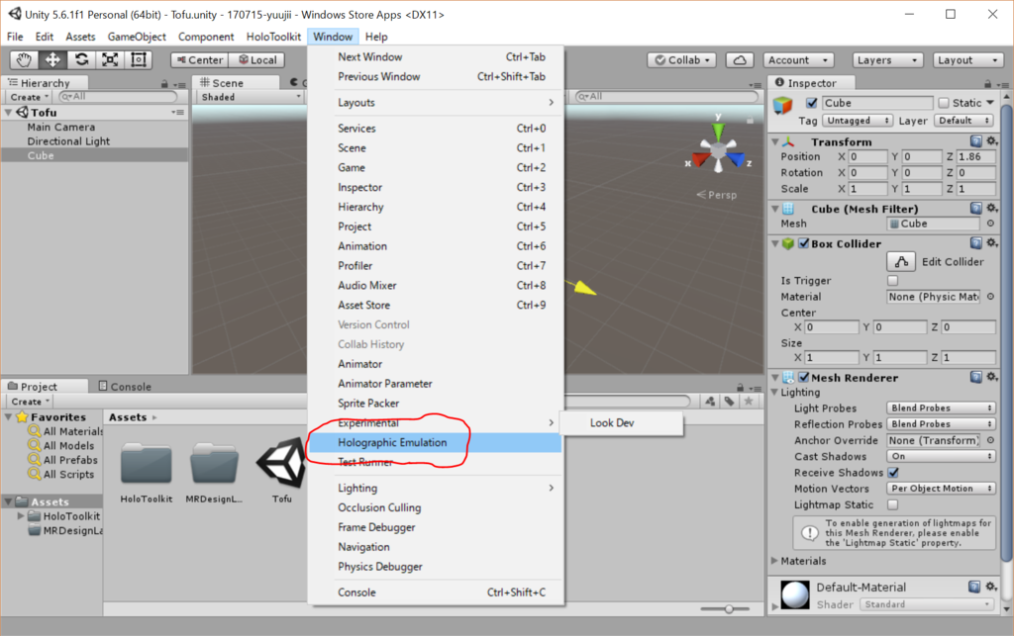This screenshot has height=636, width=1014.
Task: Click the Project Create button
Action: click(x=31, y=402)
